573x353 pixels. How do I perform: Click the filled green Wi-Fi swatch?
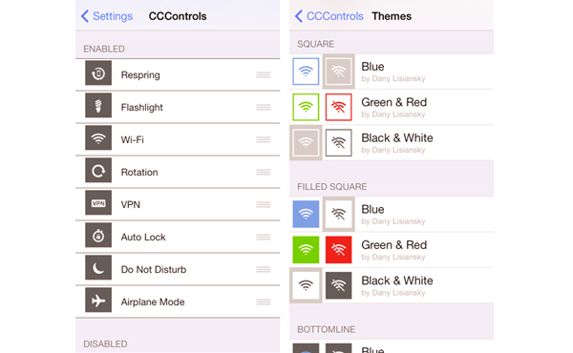pyautogui.click(x=306, y=250)
